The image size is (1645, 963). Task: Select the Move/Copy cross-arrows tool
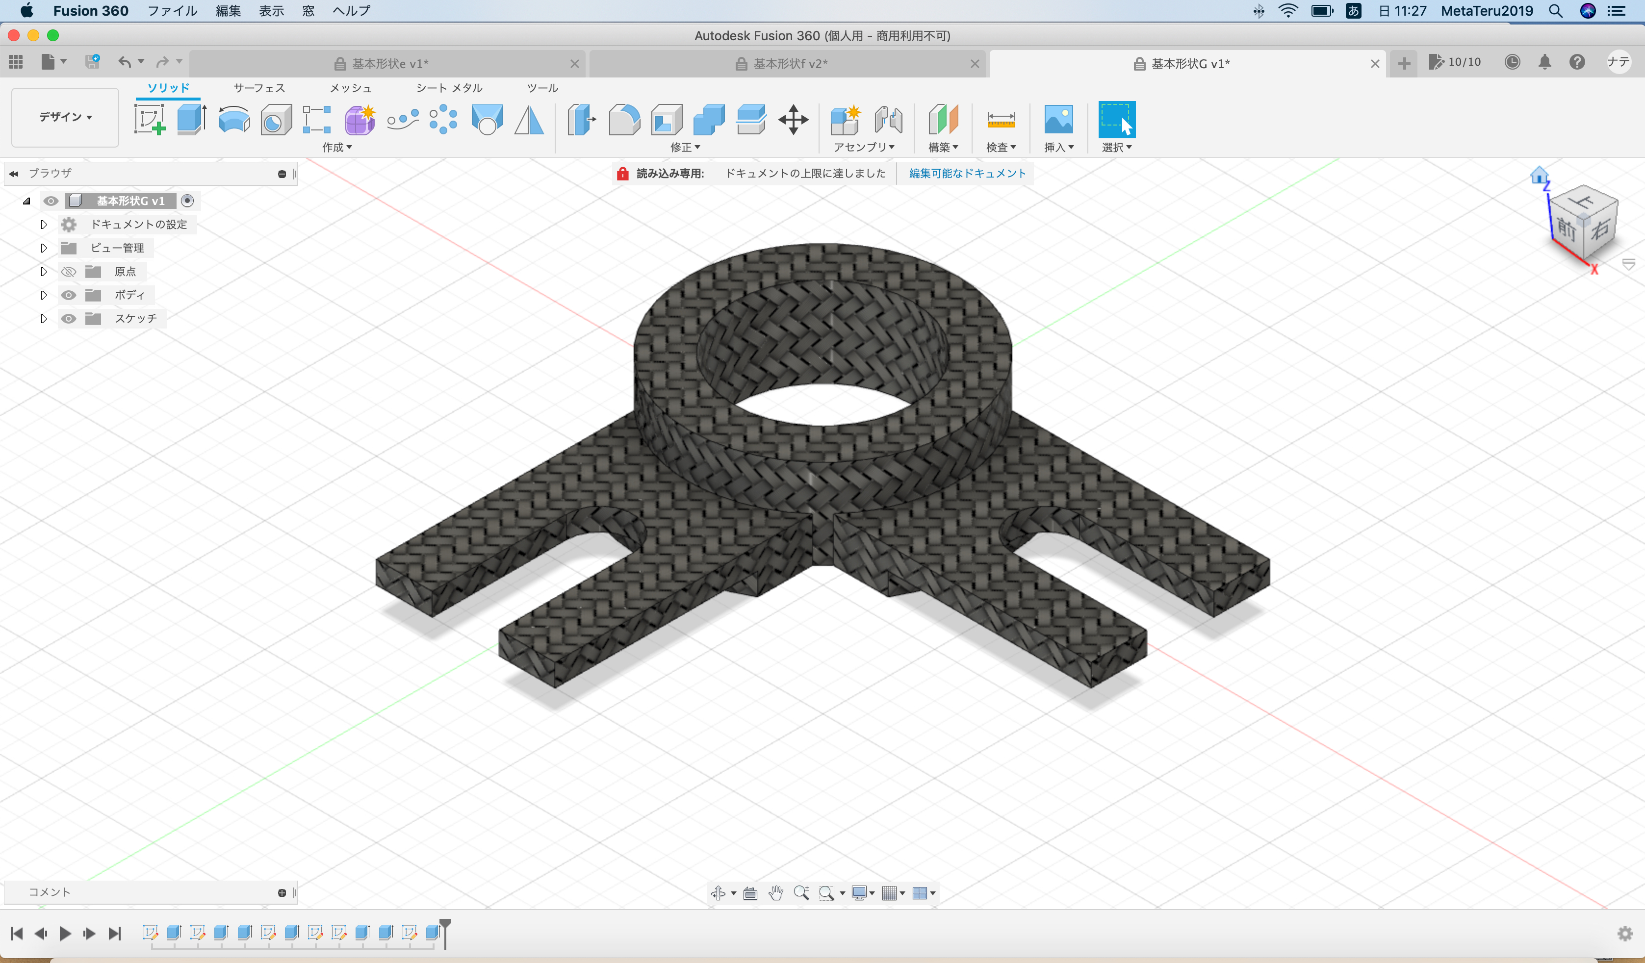[x=793, y=120]
